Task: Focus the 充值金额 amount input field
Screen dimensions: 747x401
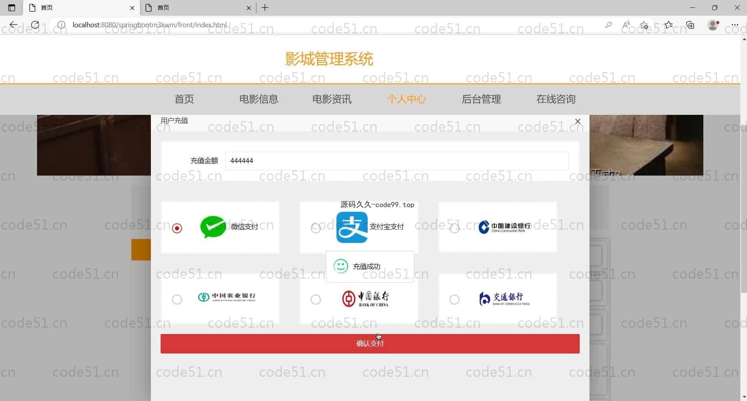Action: click(x=397, y=161)
